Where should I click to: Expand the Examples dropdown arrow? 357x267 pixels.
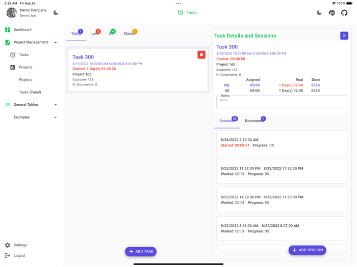tap(56, 117)
